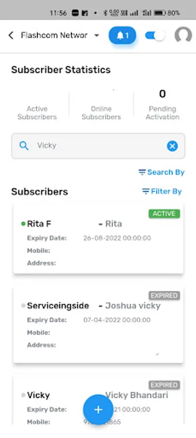Tap EXPIRED badge on Serviceingside card
Viewport: 196px width, 438px height.
click(x=164, y=295)
